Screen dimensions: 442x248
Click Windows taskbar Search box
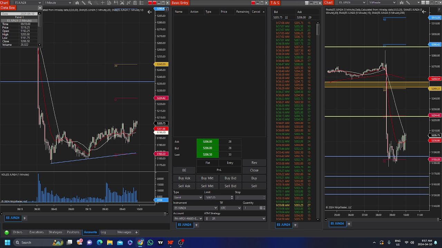tap(38, 242)
